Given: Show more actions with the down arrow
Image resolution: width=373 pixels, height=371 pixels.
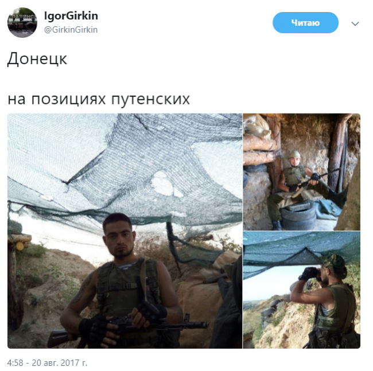Looking at the screenshot, I should click(x=355, y=24).
